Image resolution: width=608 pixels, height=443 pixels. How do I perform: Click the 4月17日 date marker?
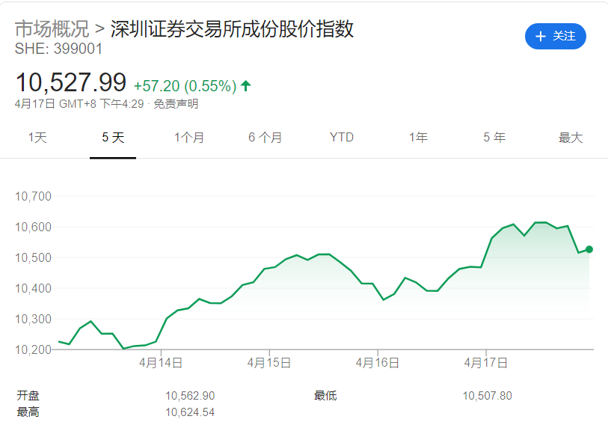pyautogui.click(x=486, y=363)
